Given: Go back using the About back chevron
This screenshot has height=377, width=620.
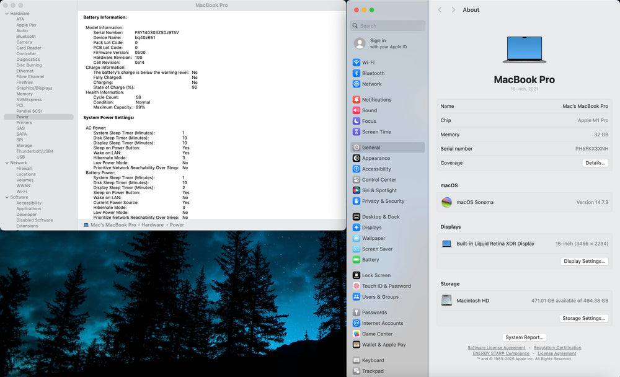Looking at the screenshot, I should pyautogui.click(x=440, y=10).
